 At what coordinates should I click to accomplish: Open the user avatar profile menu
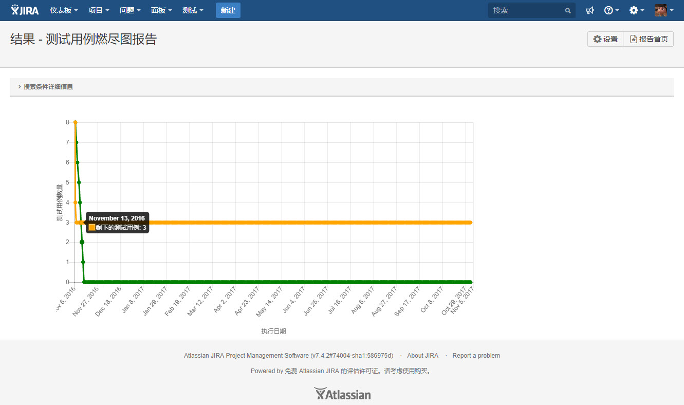[x=663, y=10]
